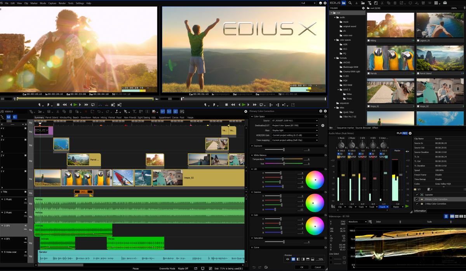Viewport: 466px width, 271px height.
Task: Open the Information tab below the effects list
Action: click(420, 211)
